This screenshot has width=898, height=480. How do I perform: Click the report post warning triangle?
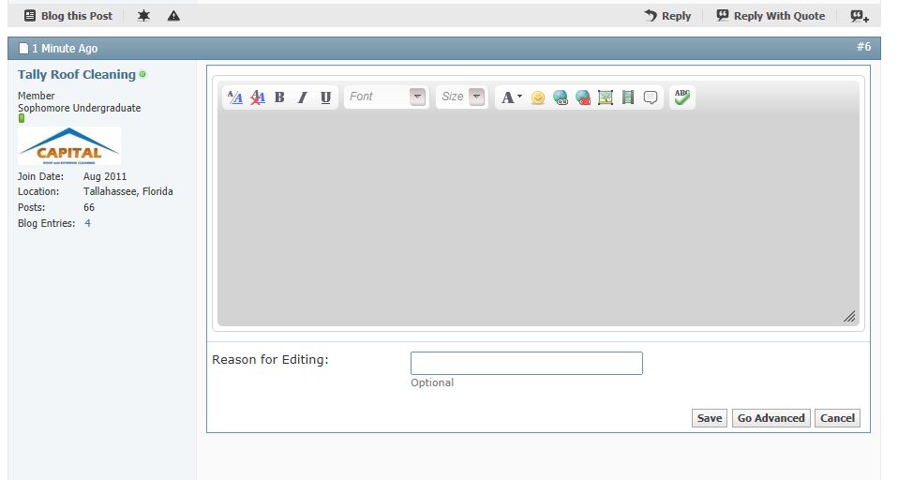[x=173, y=16]
